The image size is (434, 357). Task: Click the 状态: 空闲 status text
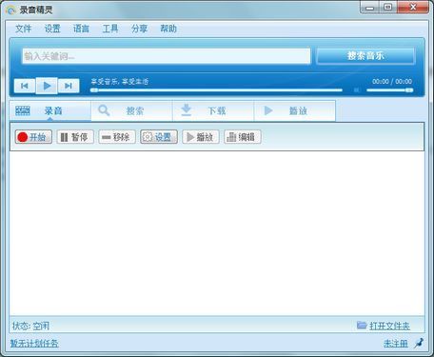30,326
